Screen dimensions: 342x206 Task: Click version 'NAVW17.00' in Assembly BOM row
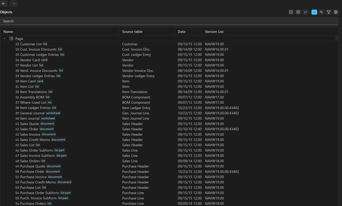pyautogui.click(x=214, y=97)
